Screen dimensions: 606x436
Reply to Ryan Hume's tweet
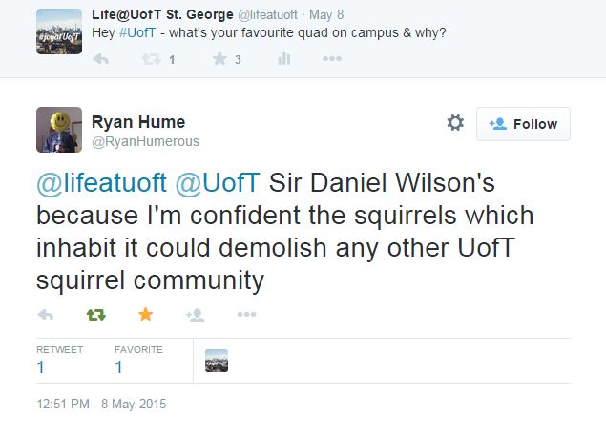click(x=45, y=314)
